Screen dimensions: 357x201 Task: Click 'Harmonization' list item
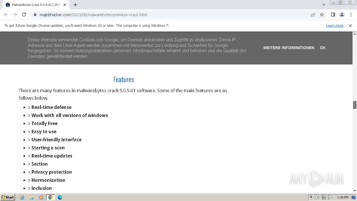[48, 180]
